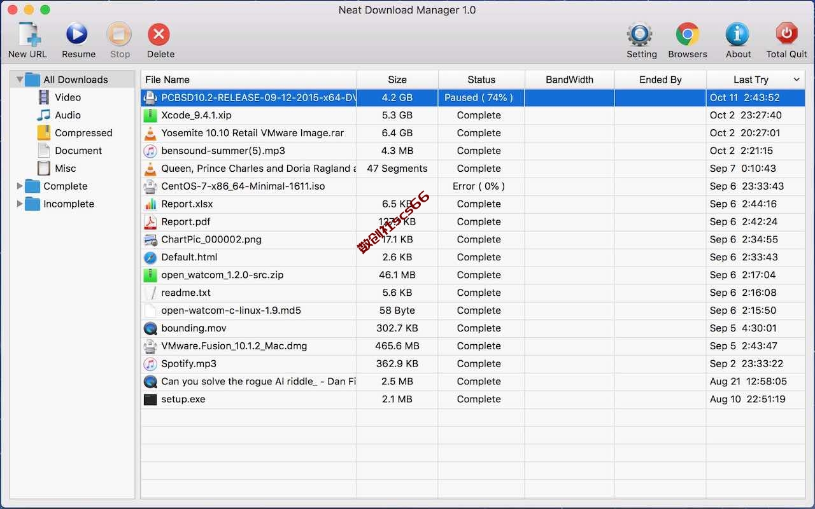Screen dimensions: 815x509
Task: Resume the selected download
Action: pyautogui.click(x=78, y=34)
